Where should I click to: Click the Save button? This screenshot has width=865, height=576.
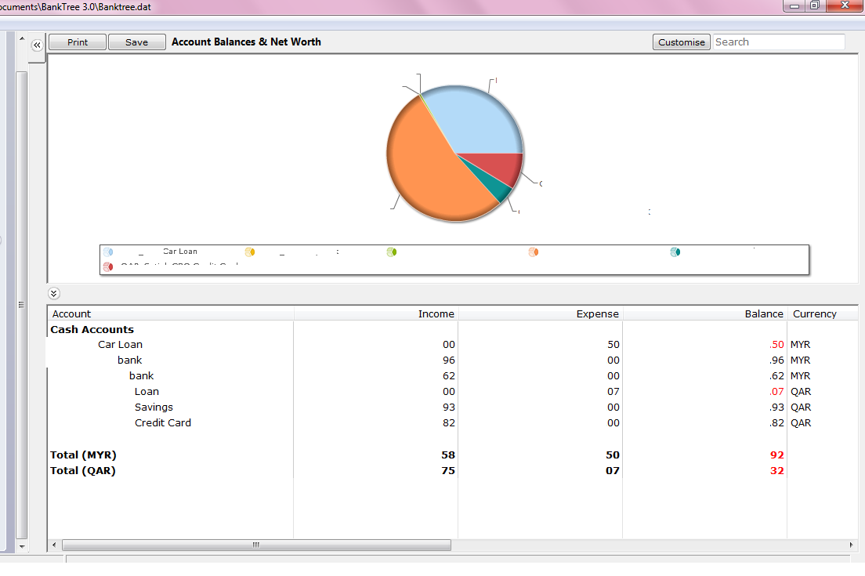pyautogui.click(x=137, y=42)
